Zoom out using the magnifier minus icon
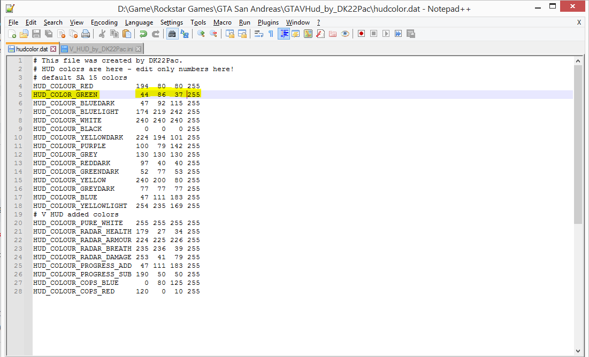 click(213, 34)
